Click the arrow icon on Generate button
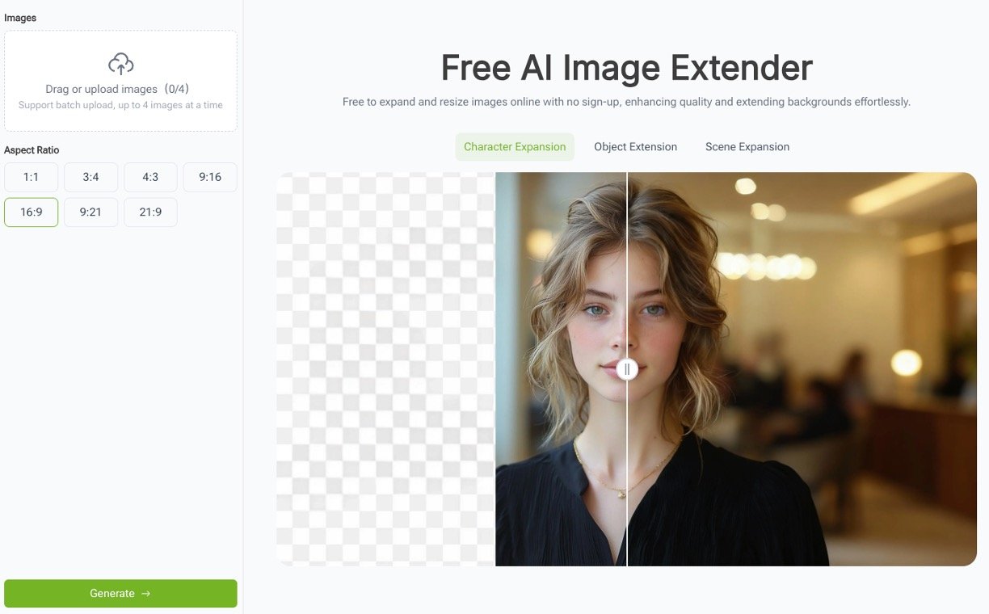 tap(145, 593)
